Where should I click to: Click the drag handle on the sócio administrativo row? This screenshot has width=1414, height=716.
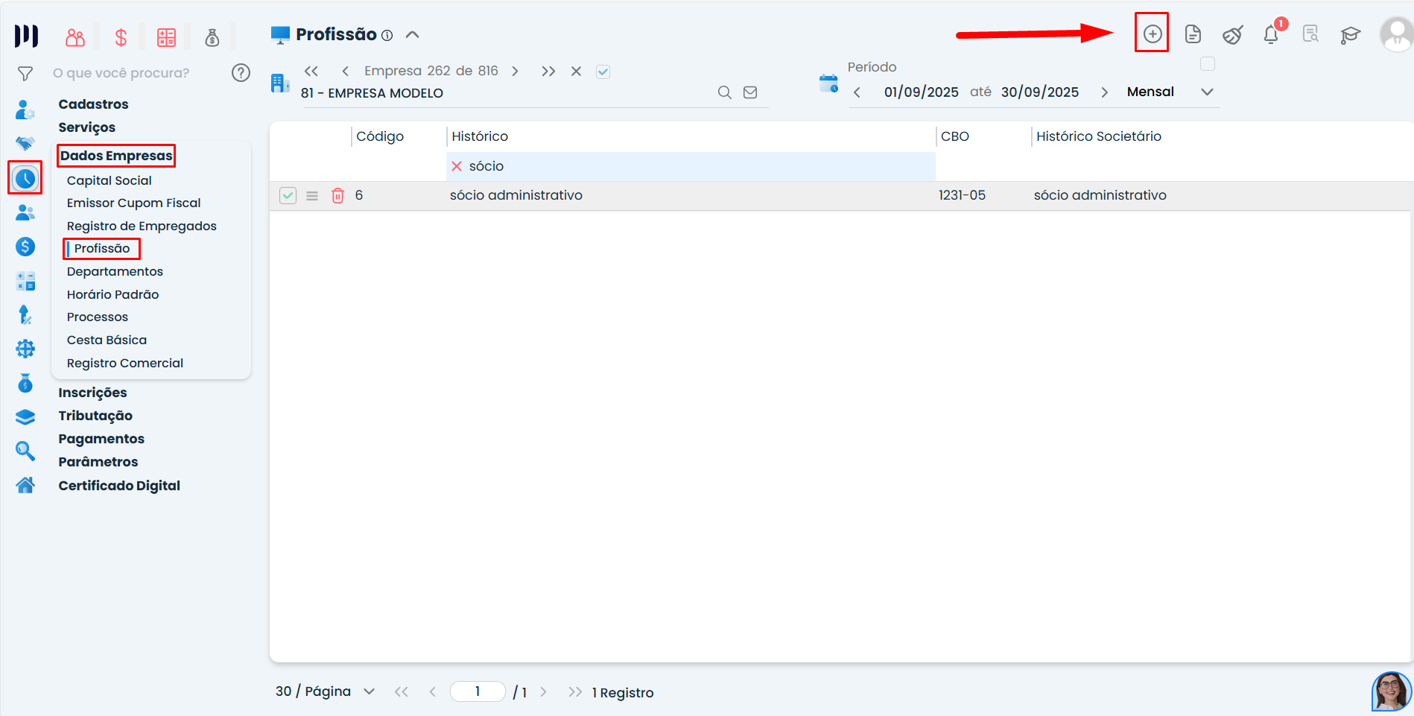(x=312, y=196)
